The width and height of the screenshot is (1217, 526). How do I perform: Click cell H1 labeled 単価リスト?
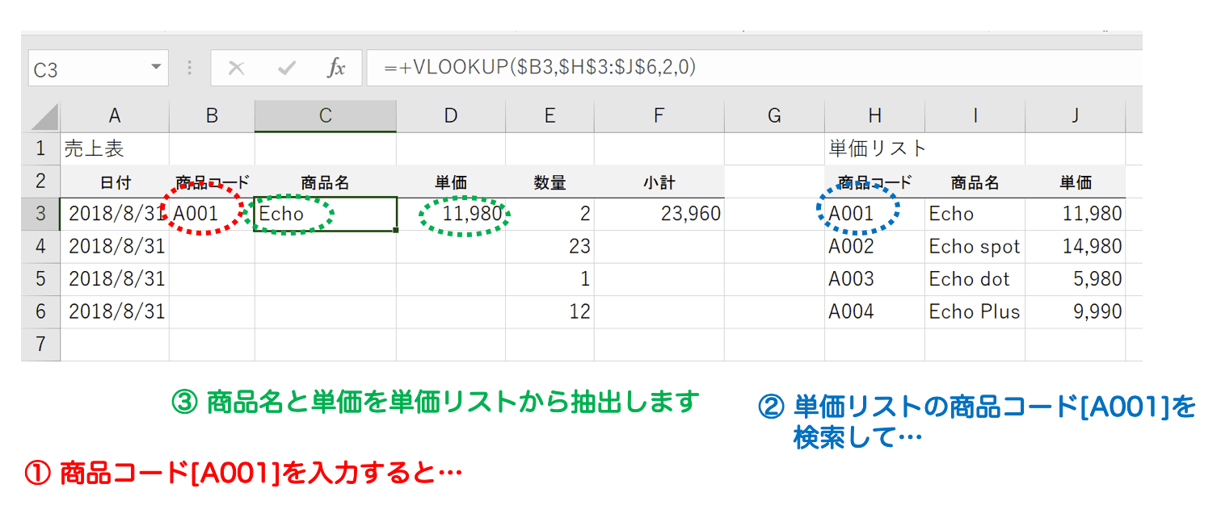pyautogui.click(x=874, y=148)
